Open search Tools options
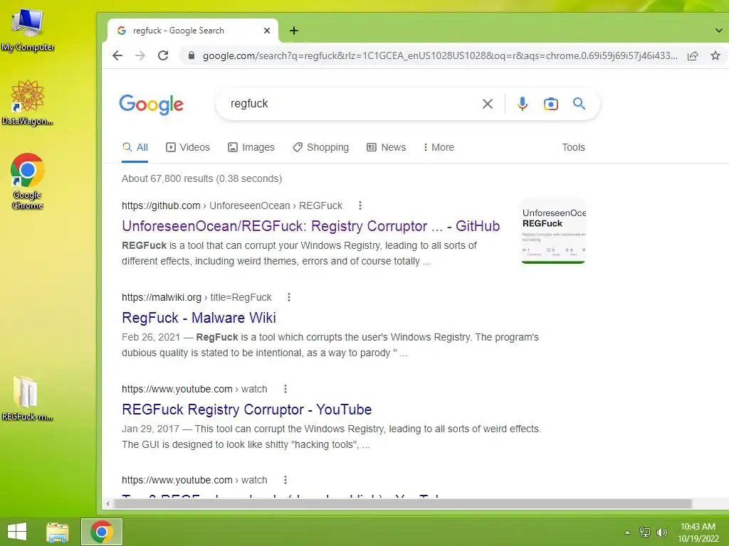 [x=573, y=147]
